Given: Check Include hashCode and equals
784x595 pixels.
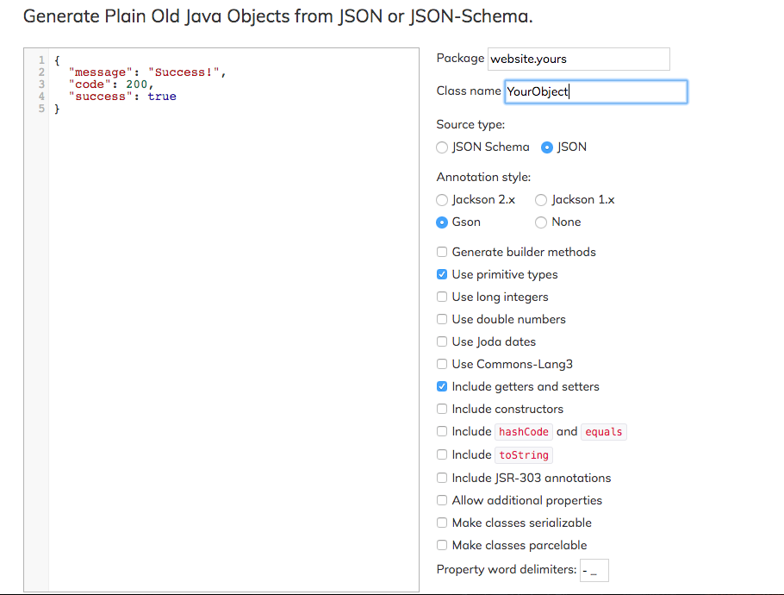Looking at the screenshot, I should 443,432.
